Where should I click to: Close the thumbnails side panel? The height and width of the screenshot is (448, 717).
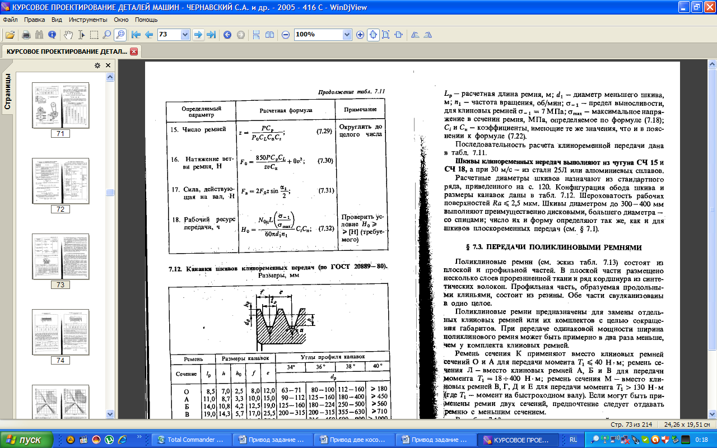click(x=108, y=66)
